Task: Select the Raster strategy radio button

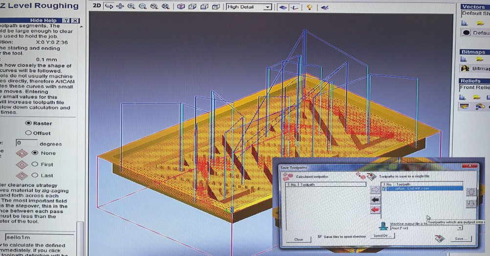Action: (x=28, y=123)
